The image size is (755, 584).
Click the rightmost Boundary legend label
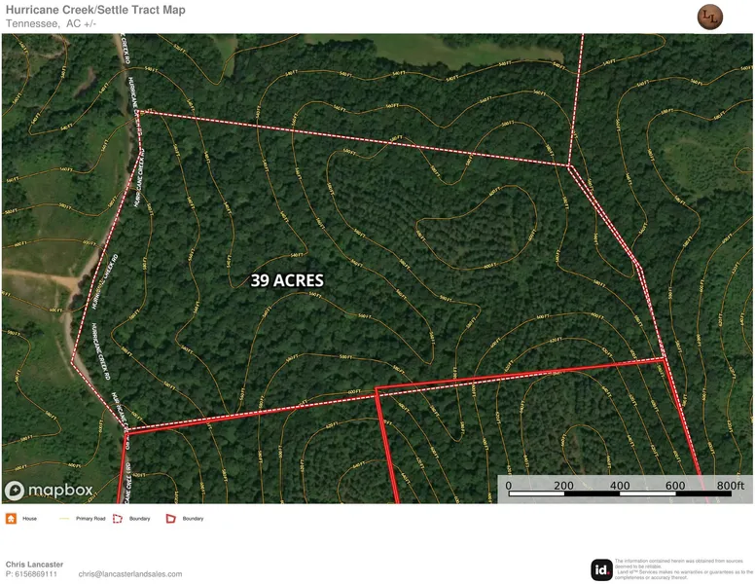point(193,519)
